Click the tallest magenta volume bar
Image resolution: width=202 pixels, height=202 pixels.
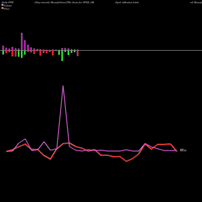pyautogui.click(x=22, y=42)
